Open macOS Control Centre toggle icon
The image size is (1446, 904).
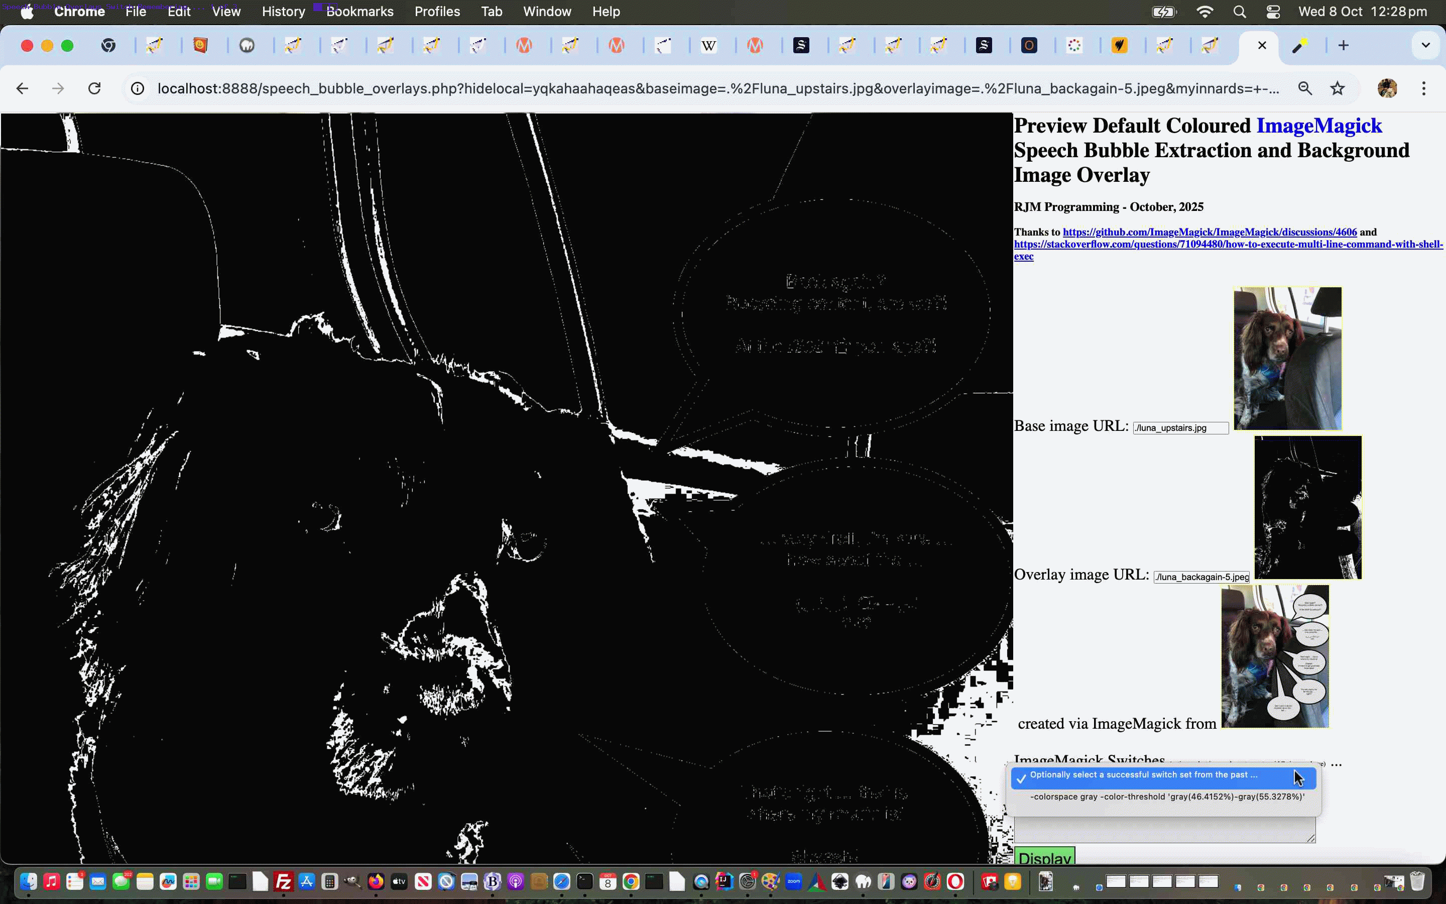click(x=1273, y=12)
